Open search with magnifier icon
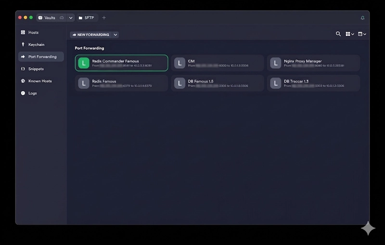 tap(338, 34)
